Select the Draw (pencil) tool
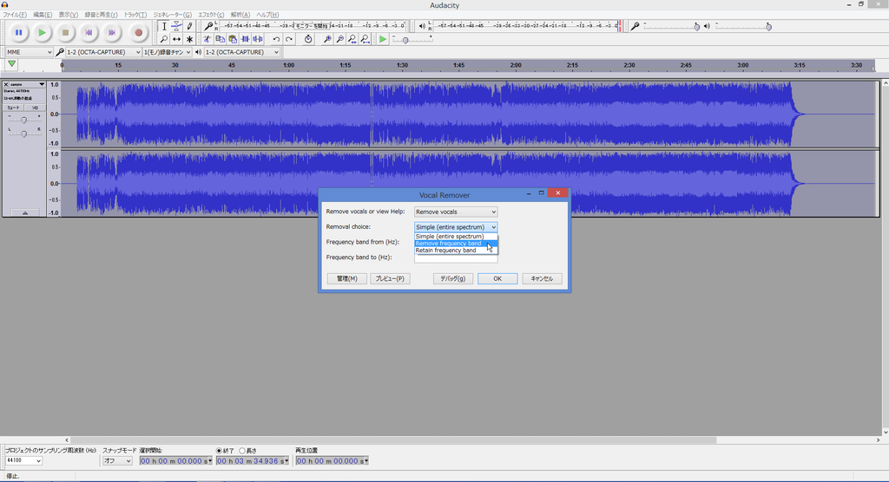Viewport: 889px width, 482px height. pyautogui.click(x=189, y=27)
